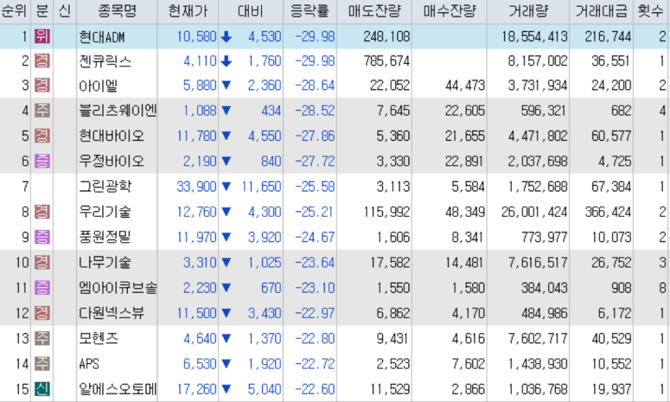Click the 경 badge icon beside 젠큐릭스

point(42,61)
